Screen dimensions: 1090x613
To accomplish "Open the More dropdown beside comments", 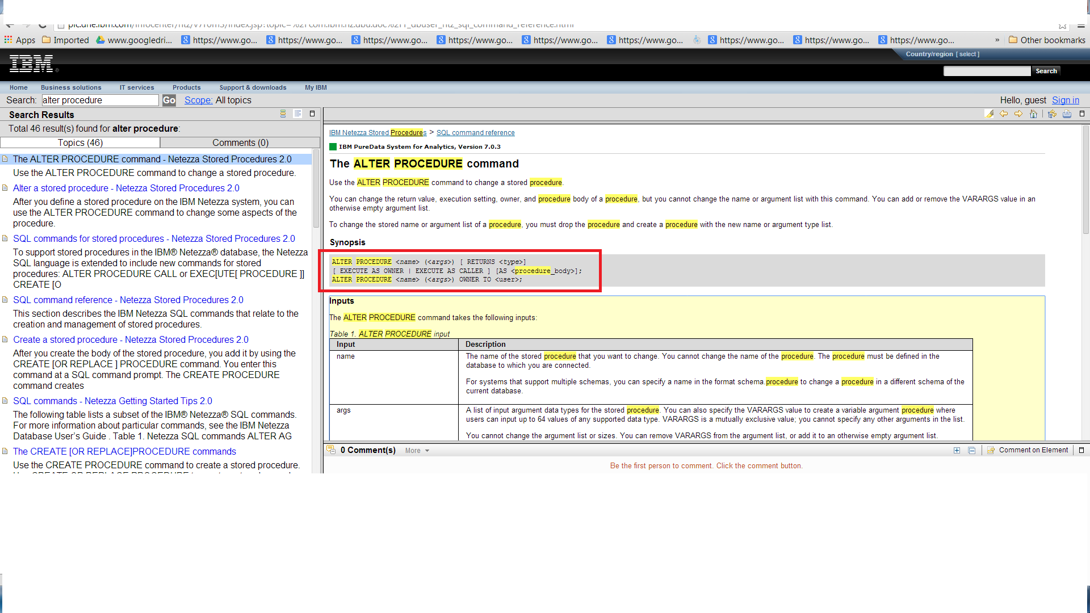I will pyautogui.click(x=417, y=451).
